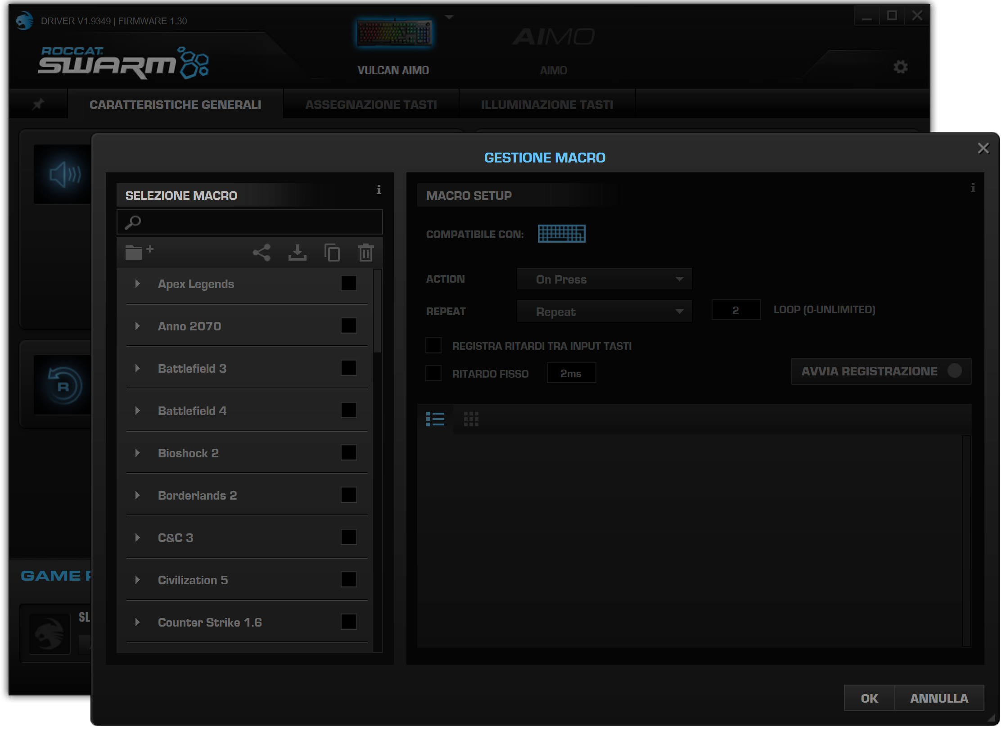
Task: Tick the Counter Strike 1.6 checkbox
Action: (x=349, y=622)
